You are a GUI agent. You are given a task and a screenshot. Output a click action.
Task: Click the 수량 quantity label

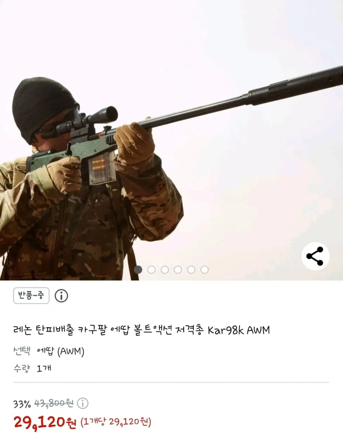click(x=21, y=368)
